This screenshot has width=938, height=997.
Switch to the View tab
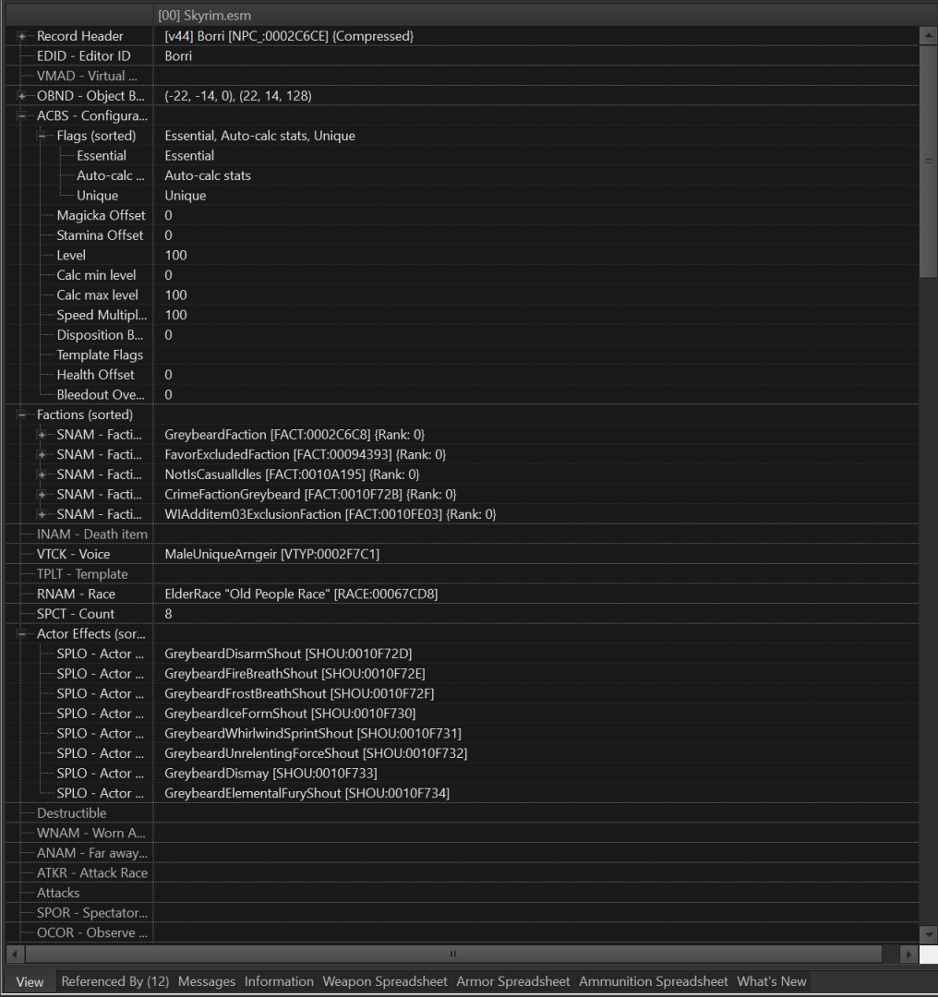(30, 981)
